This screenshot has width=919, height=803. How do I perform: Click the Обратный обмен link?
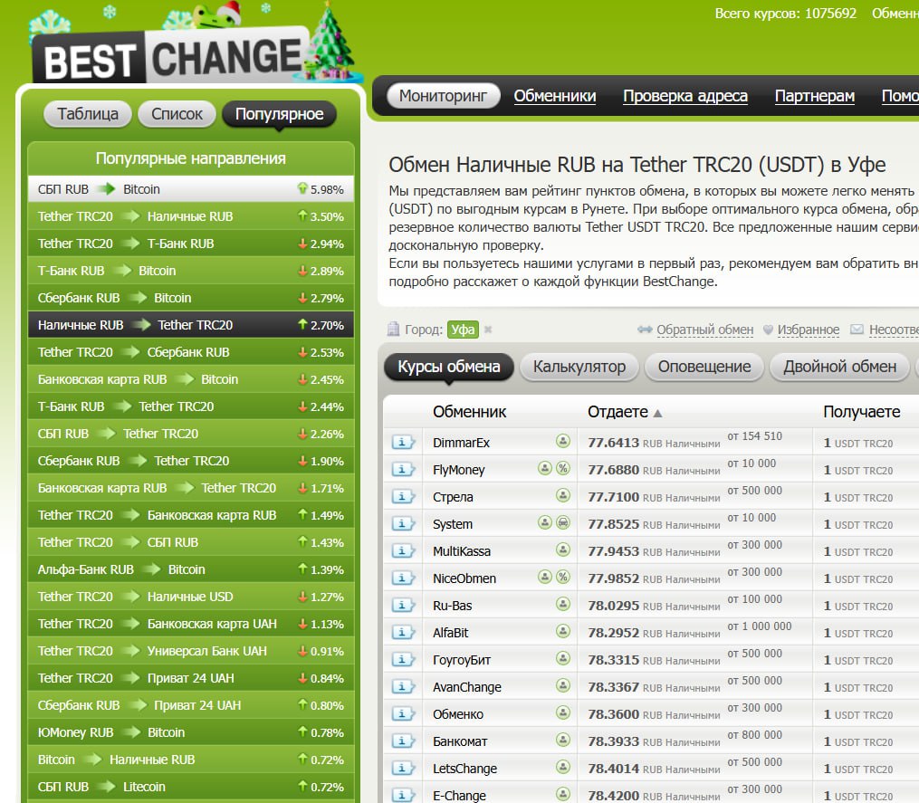coord(704,330)
